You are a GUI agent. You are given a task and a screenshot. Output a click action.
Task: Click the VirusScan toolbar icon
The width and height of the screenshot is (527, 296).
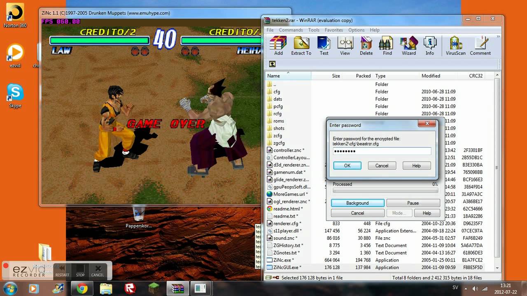coord(456,46)
